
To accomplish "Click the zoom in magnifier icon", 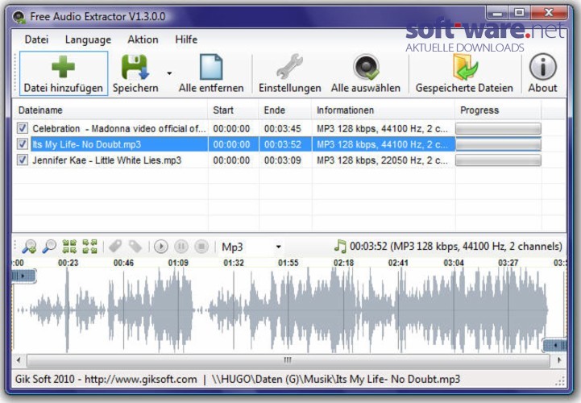I will (x=29, y=247).
